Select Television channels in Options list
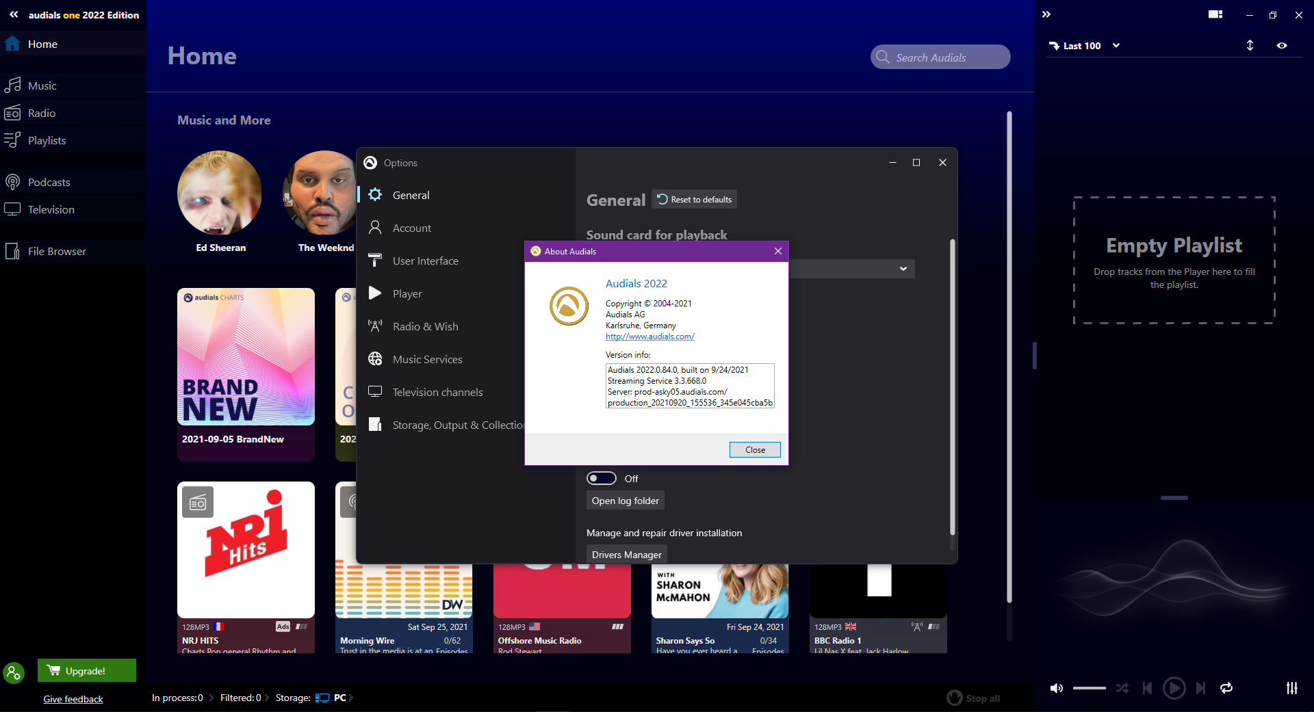 [x=438, y=392]
